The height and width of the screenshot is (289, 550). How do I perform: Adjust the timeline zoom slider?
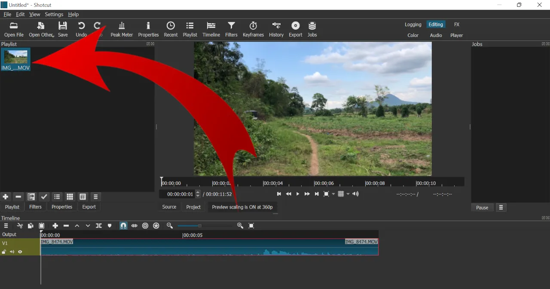coord(205,226)
